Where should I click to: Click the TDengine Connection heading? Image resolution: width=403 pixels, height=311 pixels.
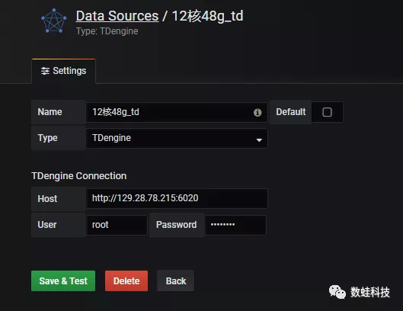point(79,176)
